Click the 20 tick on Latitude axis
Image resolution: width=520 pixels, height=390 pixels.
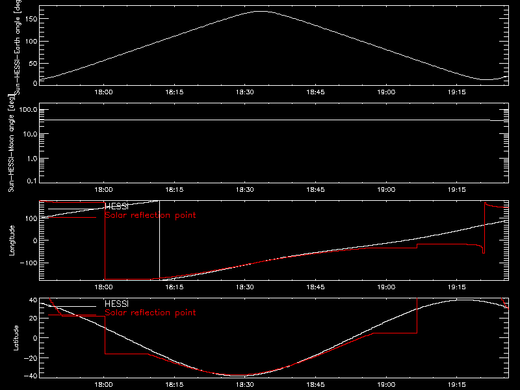click(33, 318)
